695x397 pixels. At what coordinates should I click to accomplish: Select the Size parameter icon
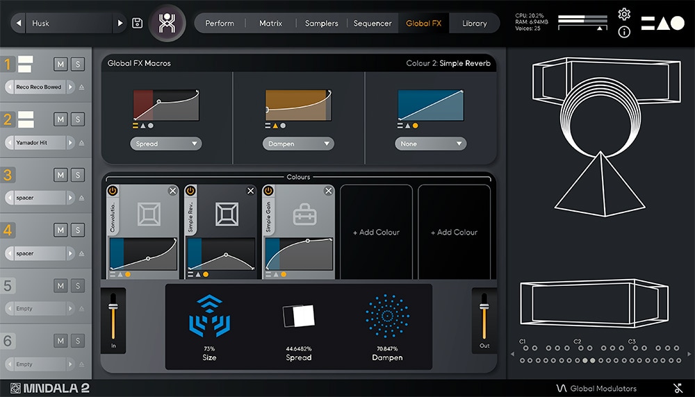point(209,316)
